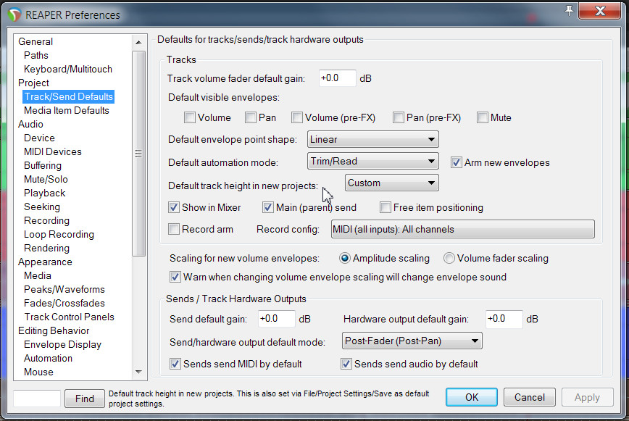Open Fades/Crossfades preferences page

pos(64,303)
